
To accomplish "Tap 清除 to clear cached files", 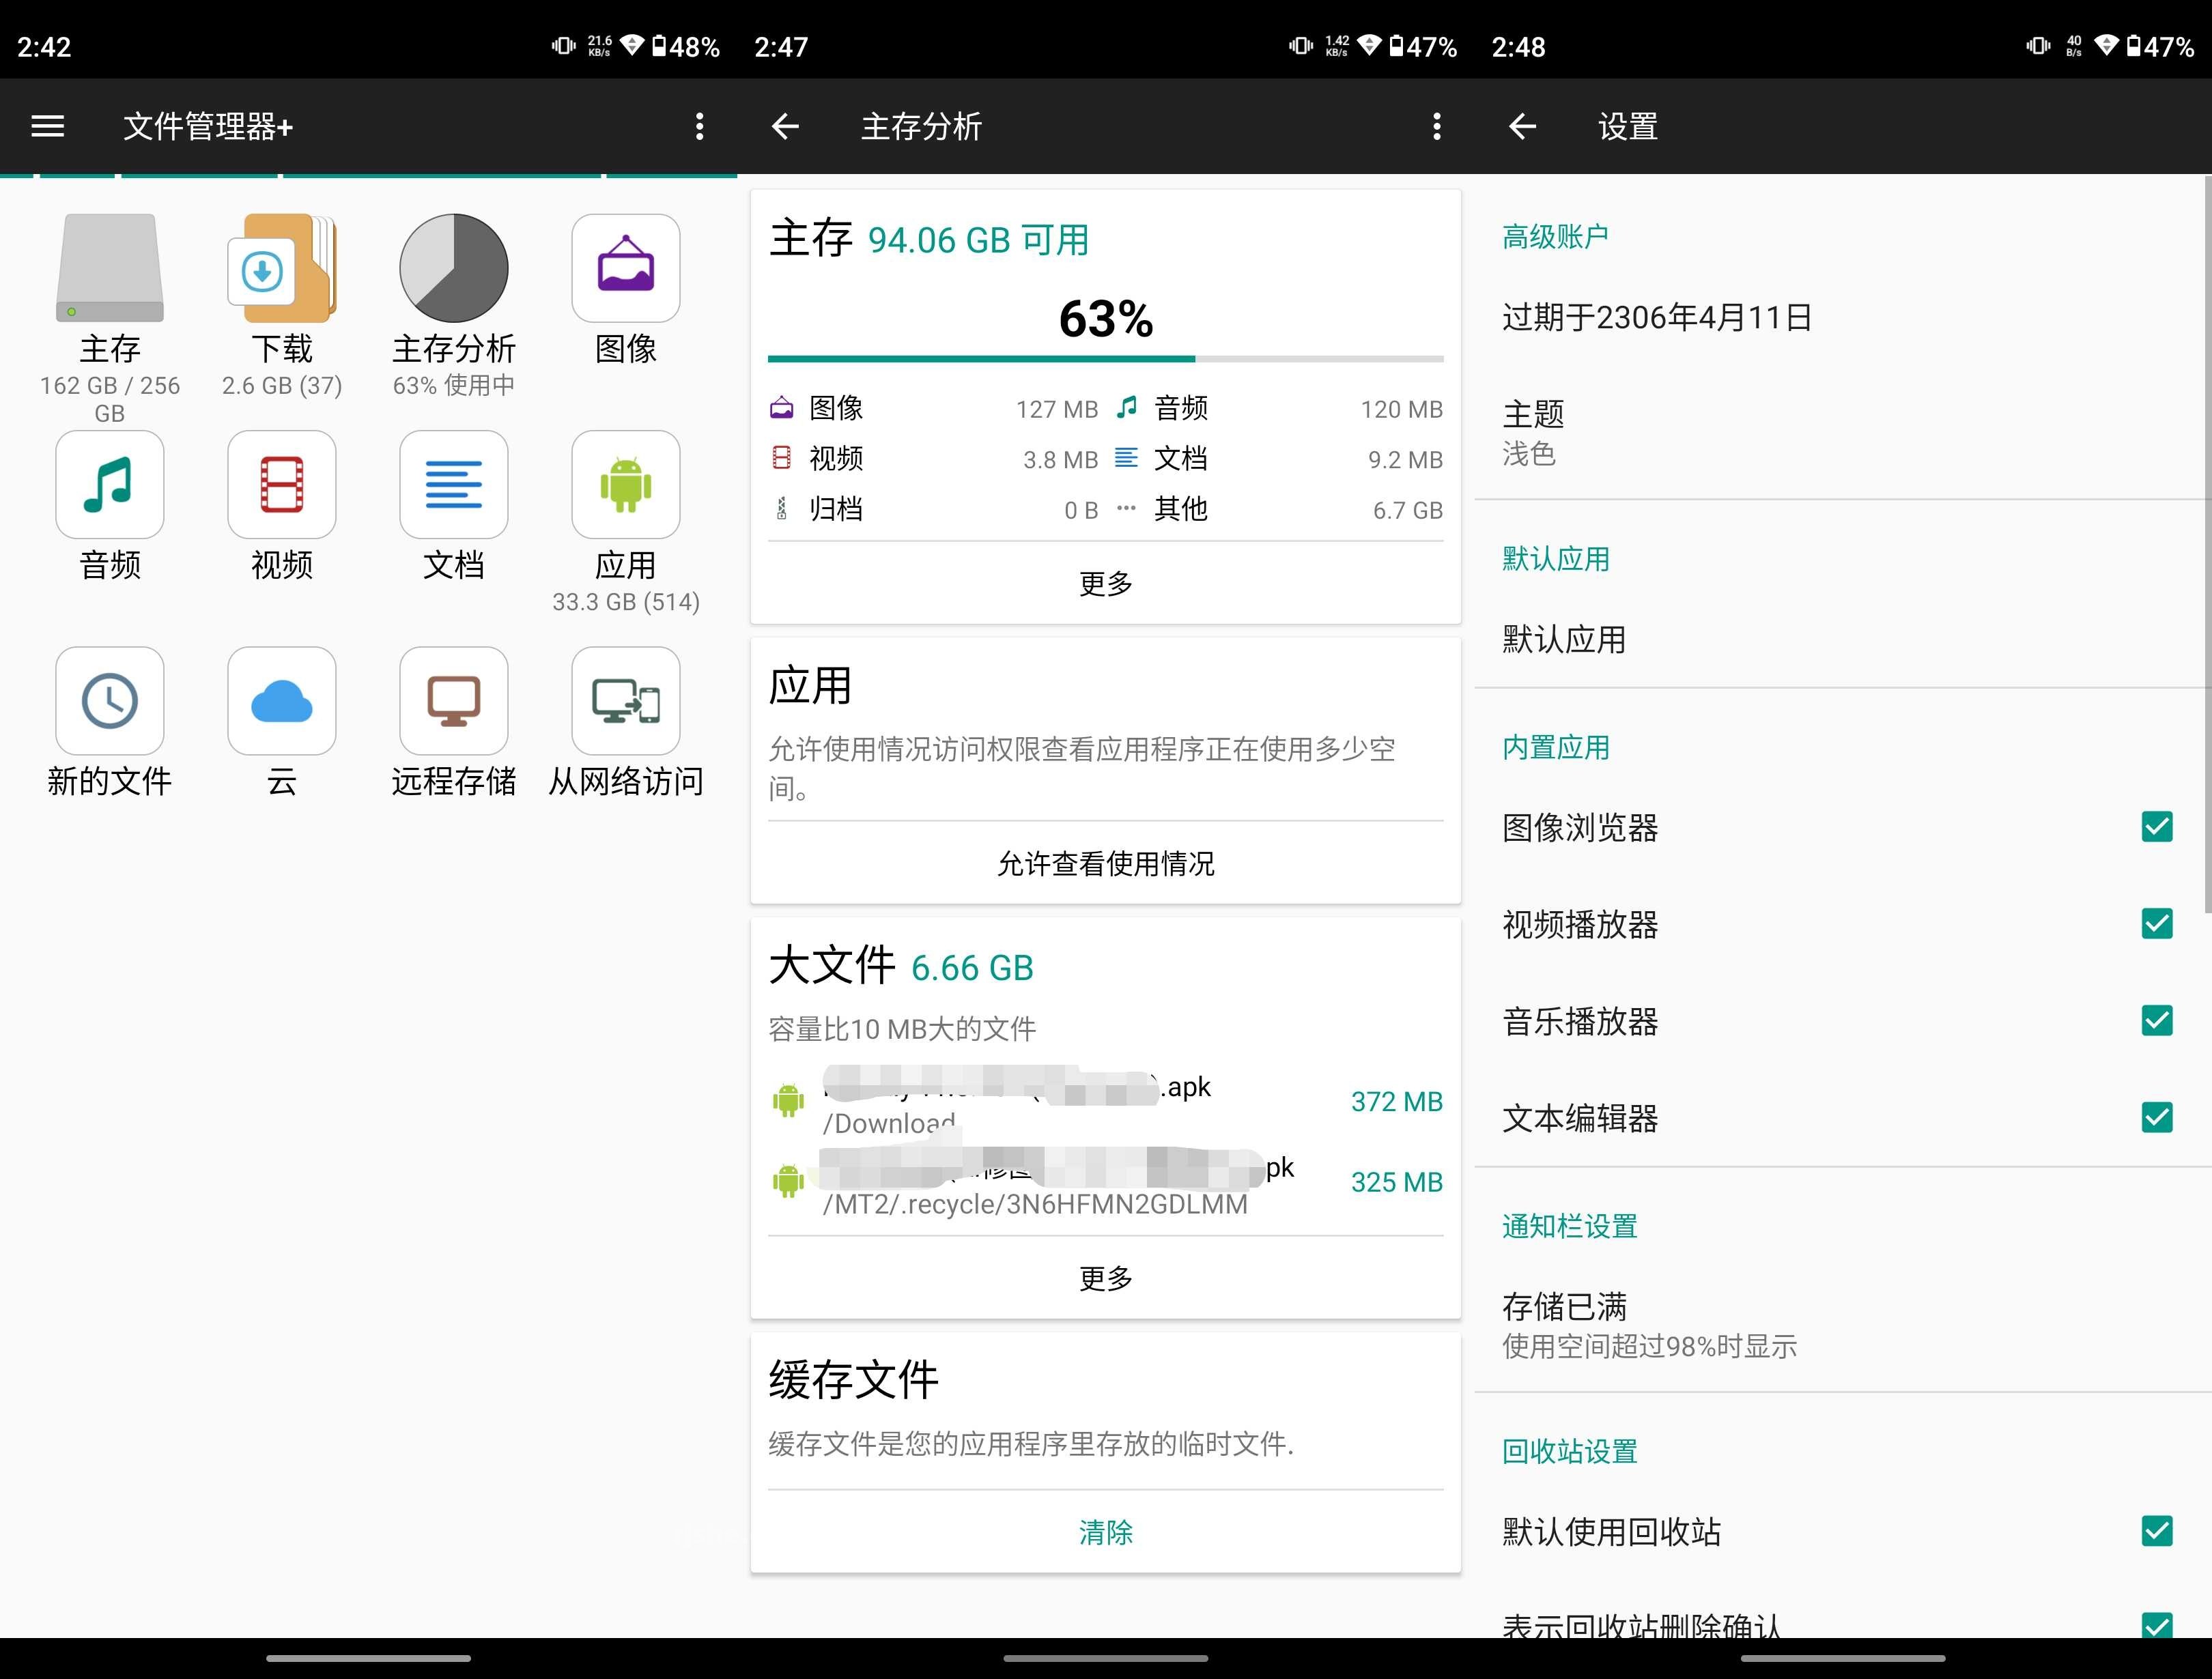I will coord(1105,1532).
